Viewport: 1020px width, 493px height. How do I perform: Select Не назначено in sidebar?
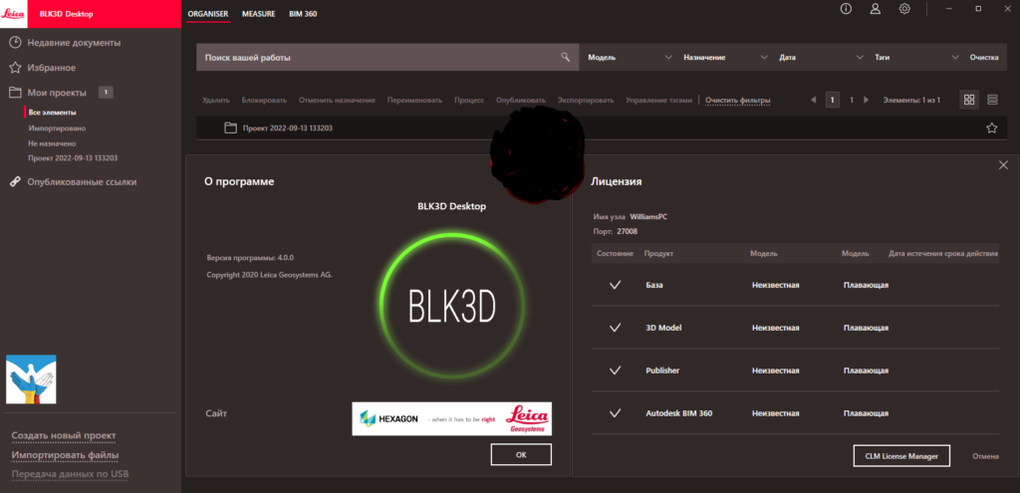coord(52,143)
